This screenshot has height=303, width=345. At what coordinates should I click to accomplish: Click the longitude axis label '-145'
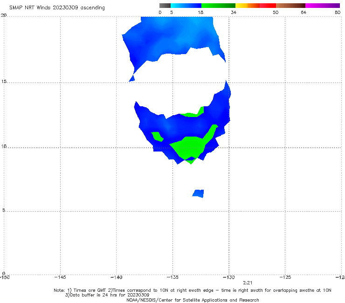click(60, 277)
